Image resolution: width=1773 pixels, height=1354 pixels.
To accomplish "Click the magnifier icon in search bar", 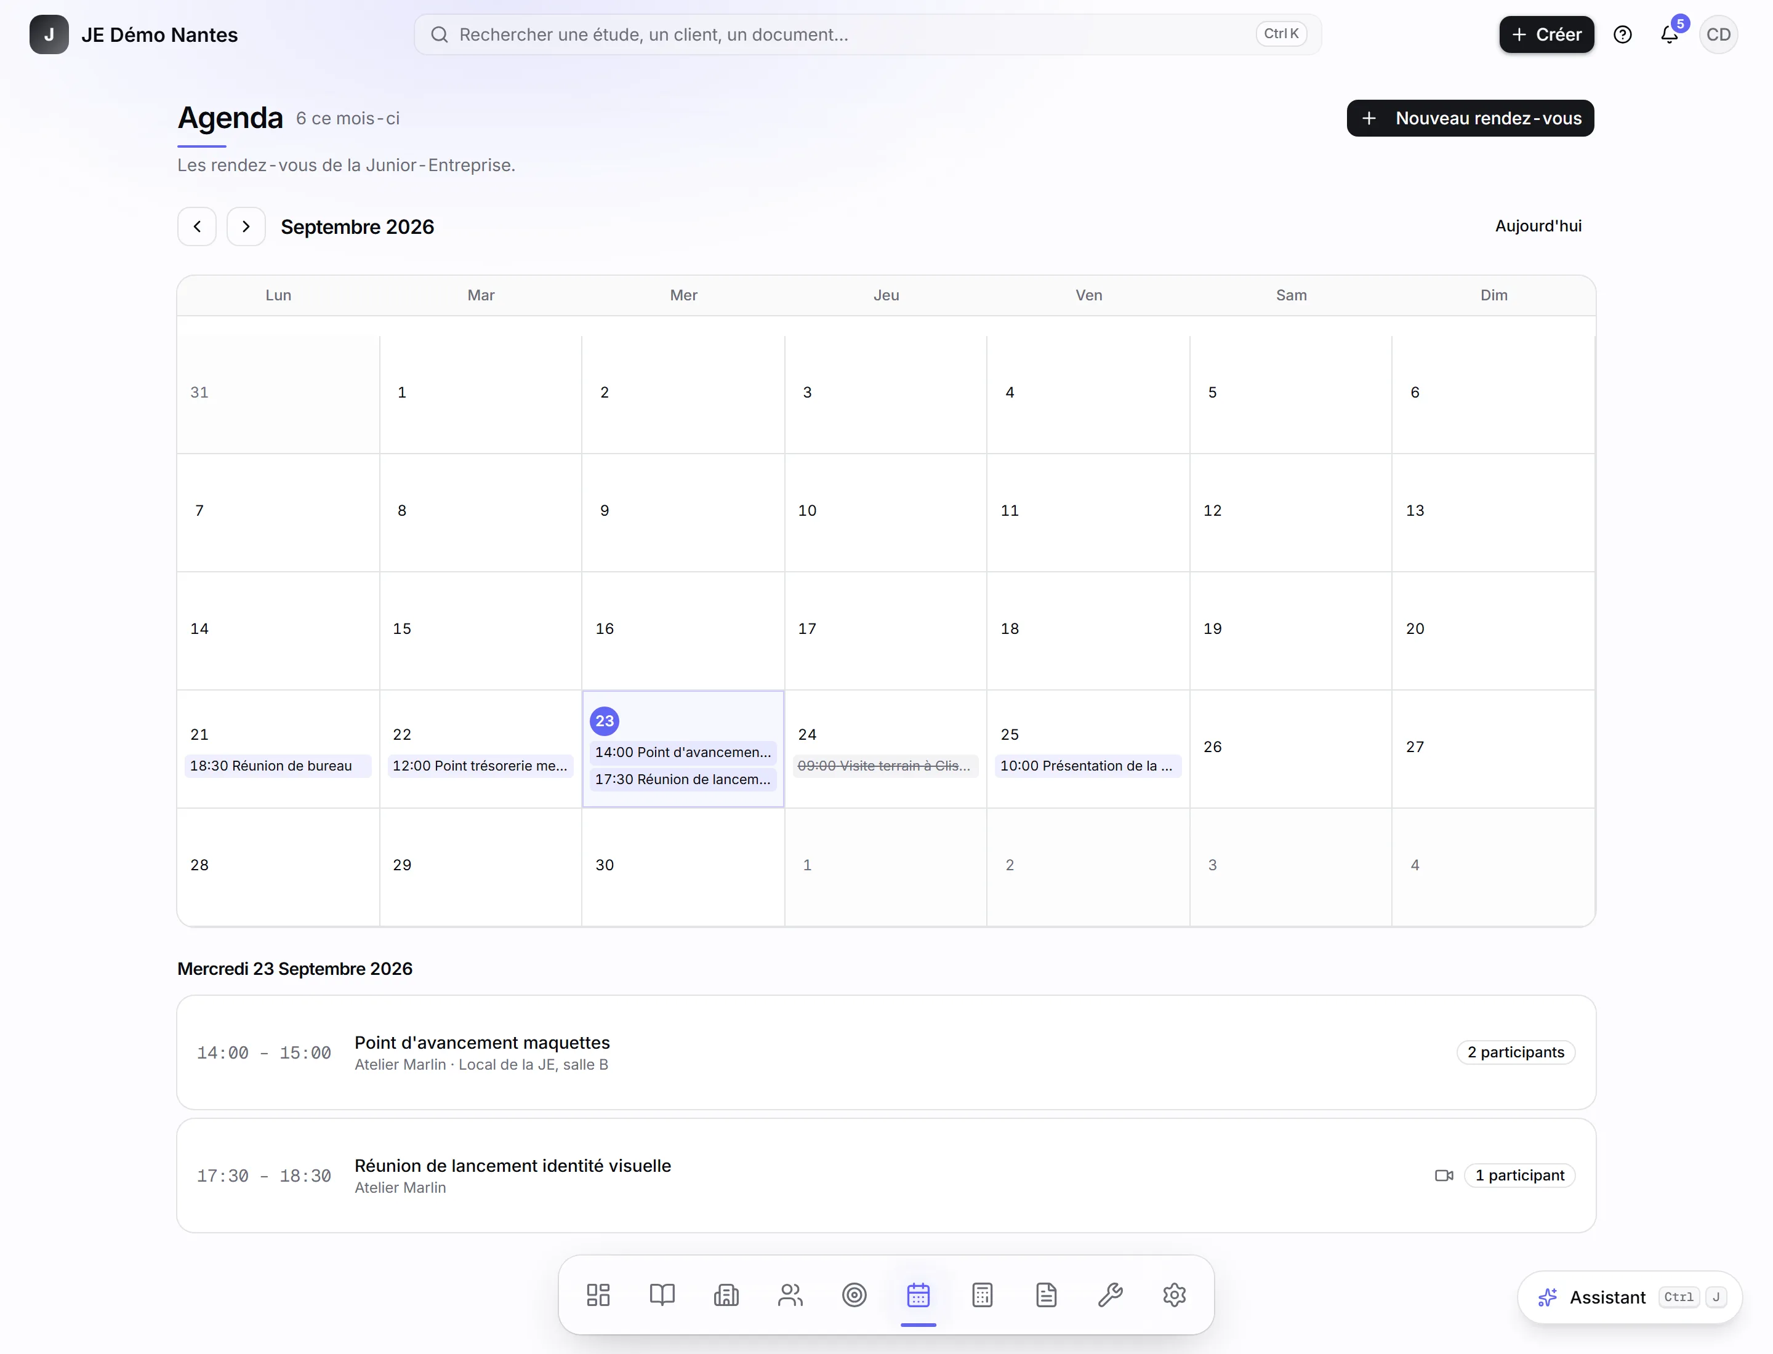I will [440, 34].
